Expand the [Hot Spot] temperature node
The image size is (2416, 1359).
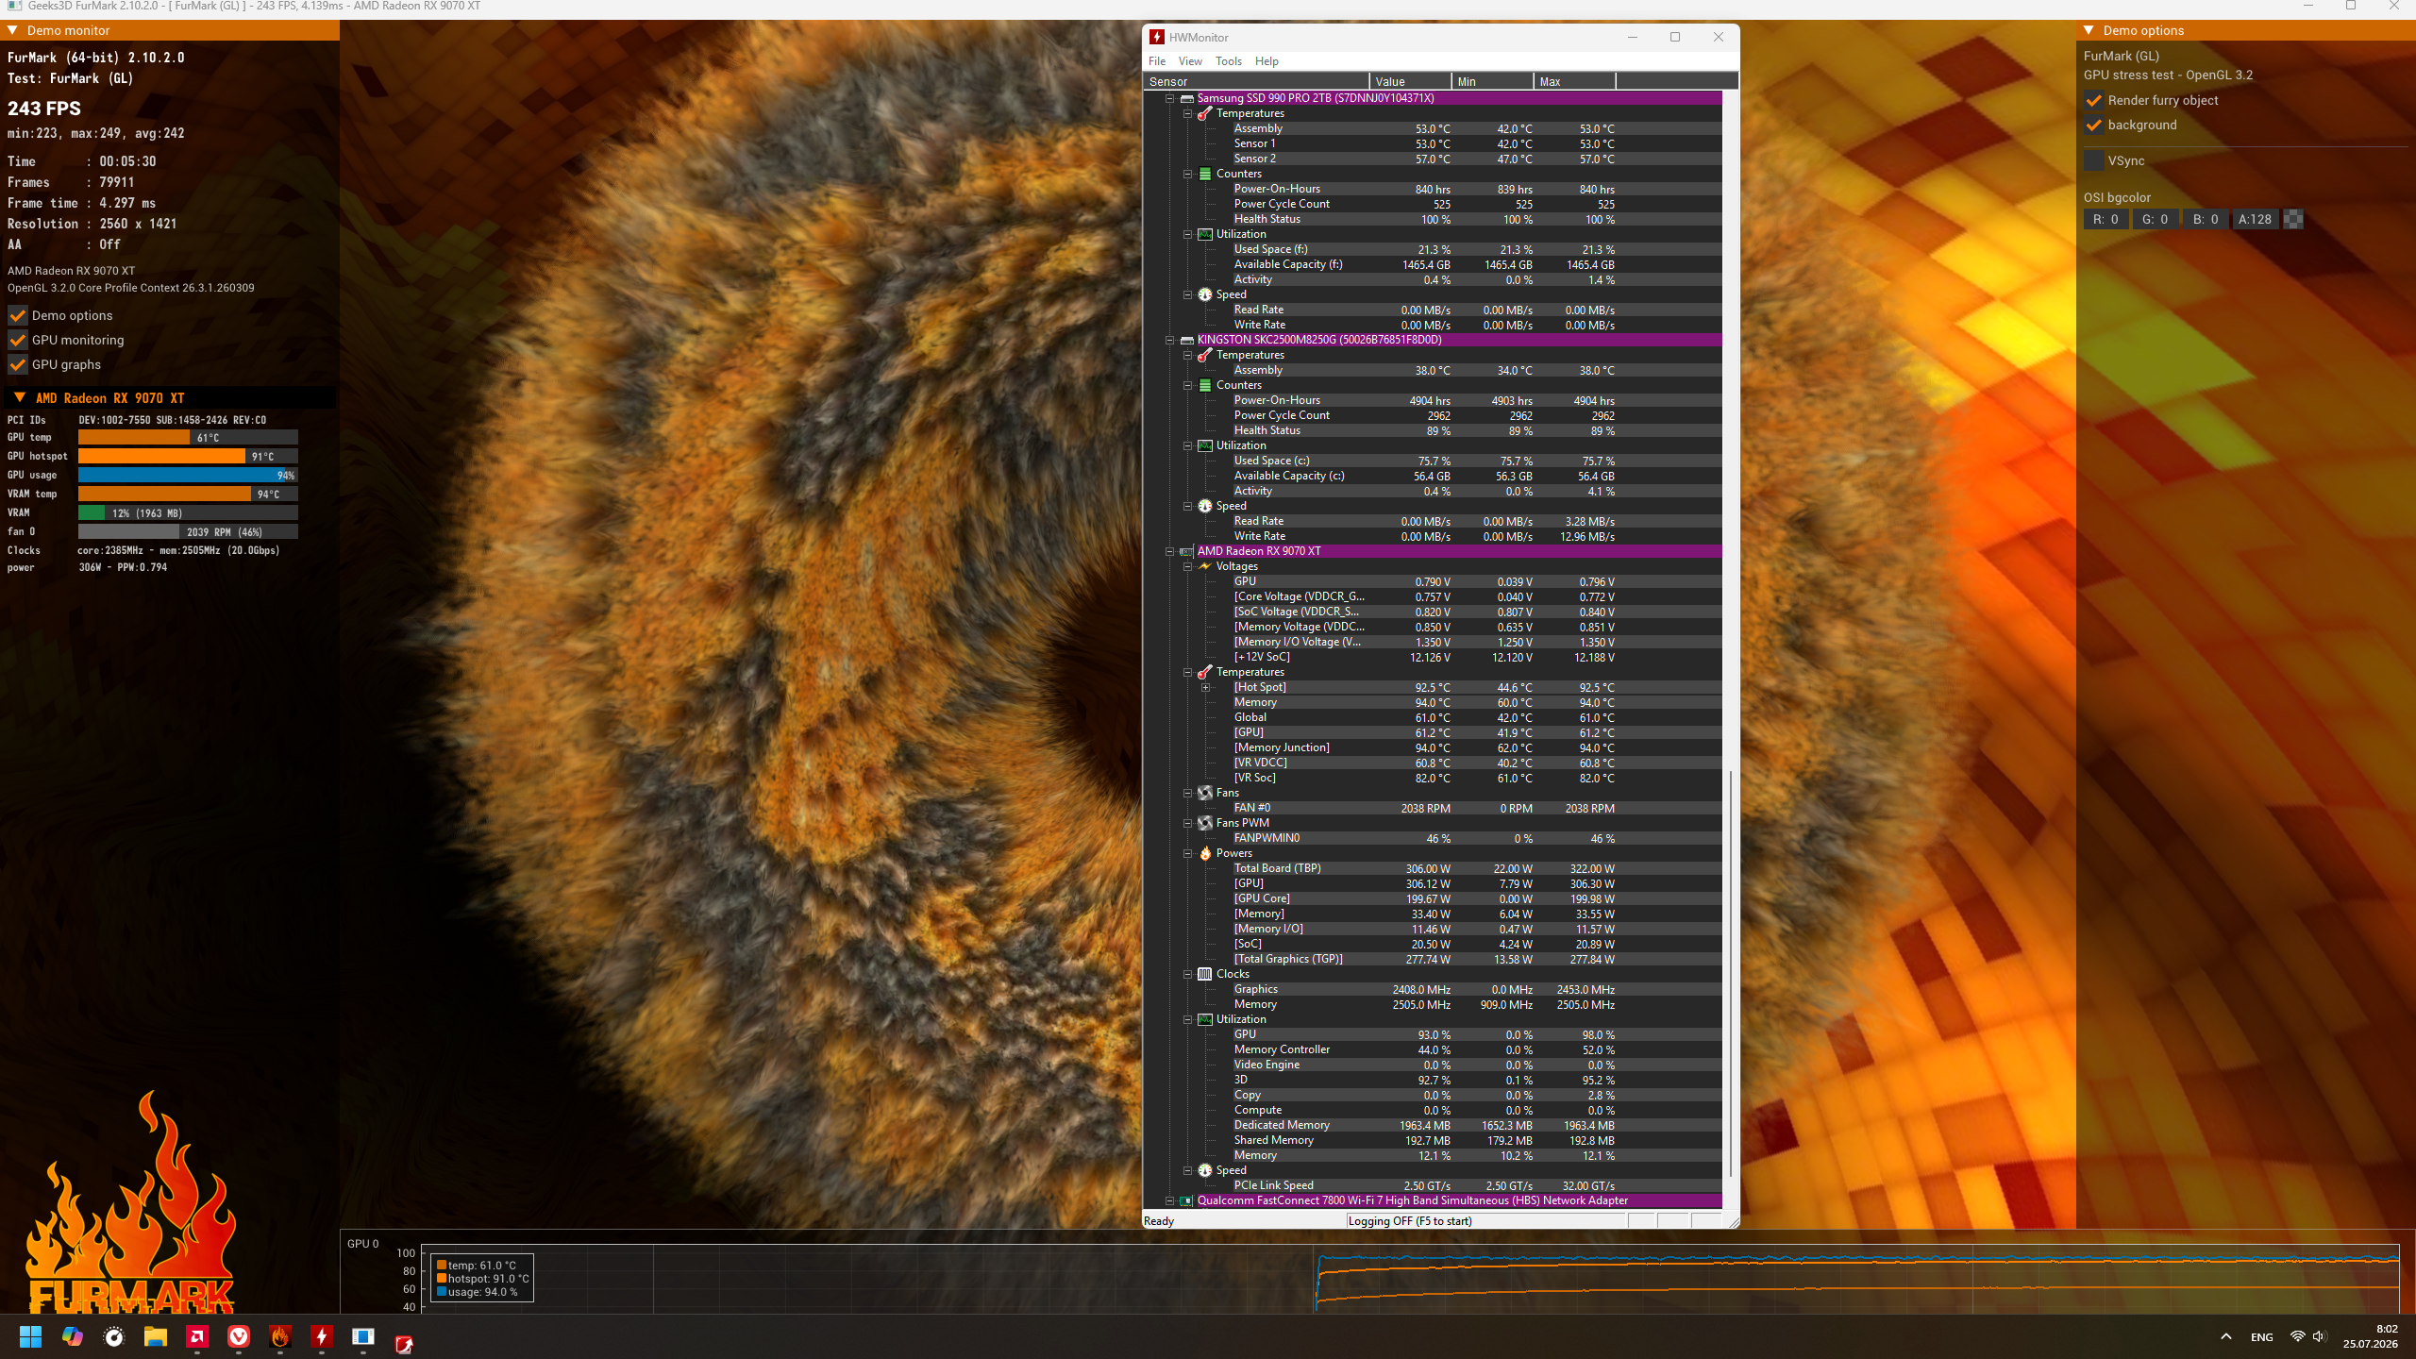[1205, 687]
